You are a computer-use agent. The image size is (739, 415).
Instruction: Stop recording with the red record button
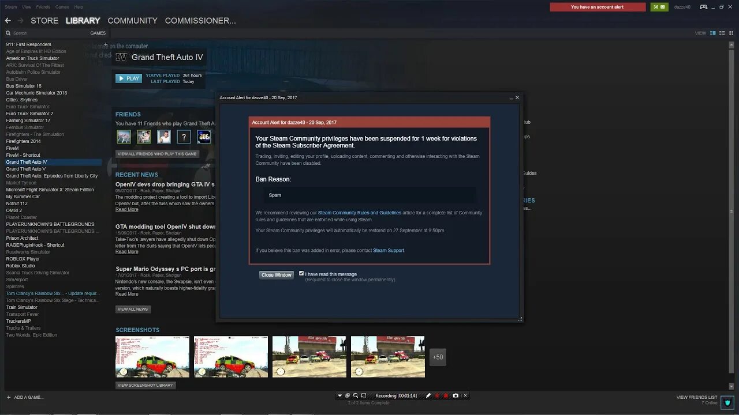pos(446,395)
